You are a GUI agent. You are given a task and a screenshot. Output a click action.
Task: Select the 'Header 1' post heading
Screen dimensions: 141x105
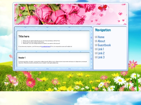[22, 58]
